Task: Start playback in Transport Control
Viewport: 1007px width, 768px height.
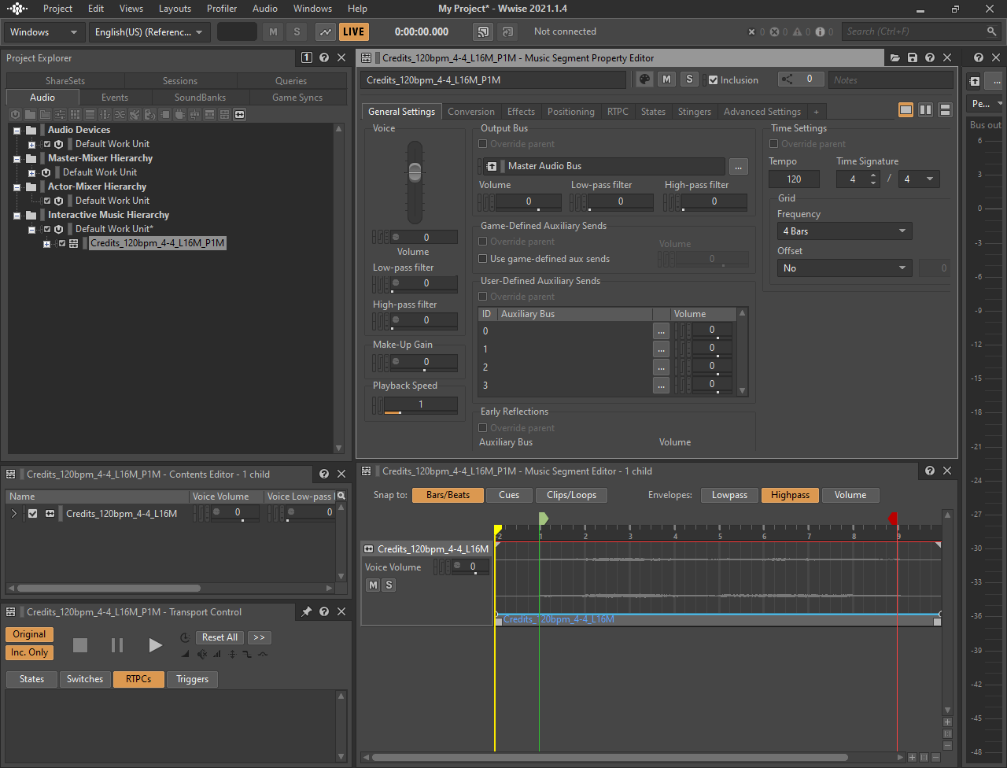Action: tap(155, 645)
